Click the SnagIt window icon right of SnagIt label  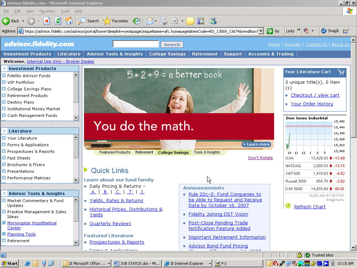point(346,31)
